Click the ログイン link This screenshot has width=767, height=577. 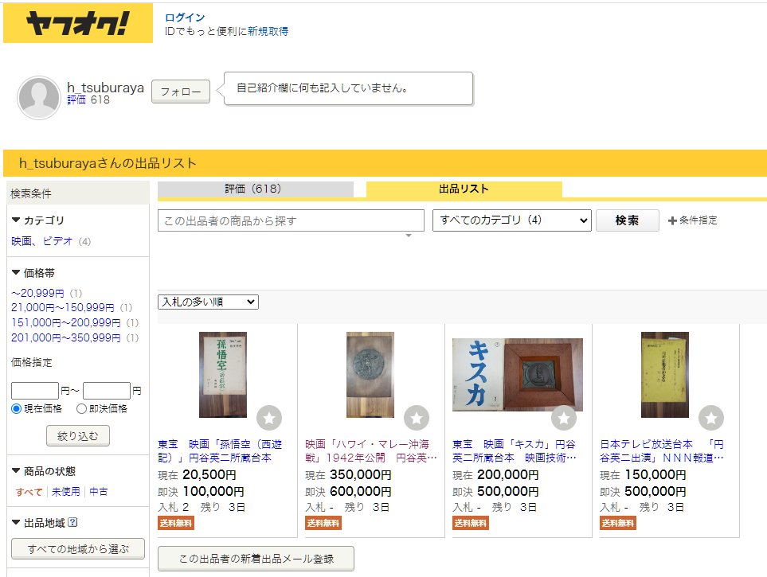[x=185, y=18]
